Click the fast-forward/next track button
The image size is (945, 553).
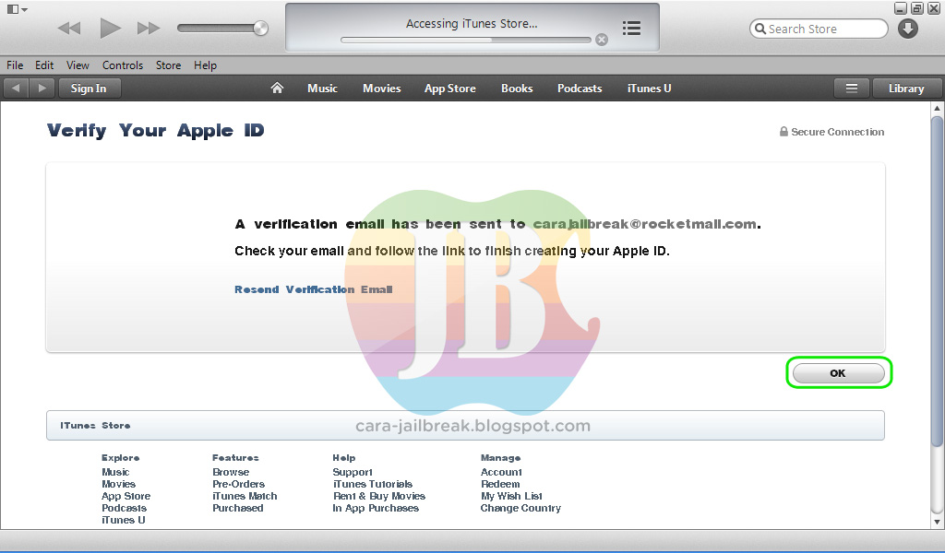click(149, 28)
